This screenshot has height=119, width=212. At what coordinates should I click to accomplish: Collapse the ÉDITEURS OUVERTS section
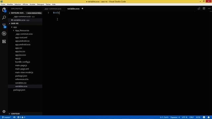[x=10, y=13]
